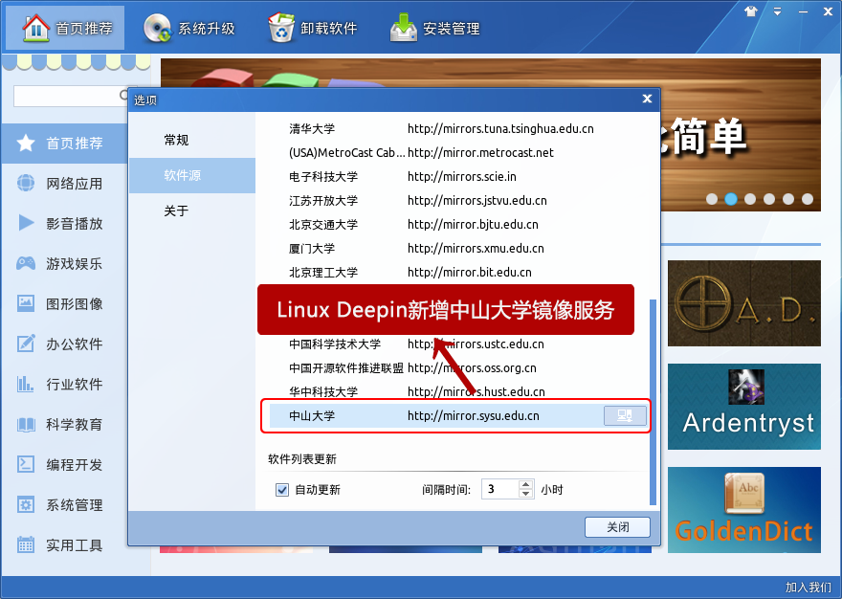Select the 厦门大学 mirror row
This screenshot has width=842, height=599.
459,248
